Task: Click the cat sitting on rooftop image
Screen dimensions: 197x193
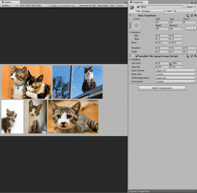Action: [78, 82]
